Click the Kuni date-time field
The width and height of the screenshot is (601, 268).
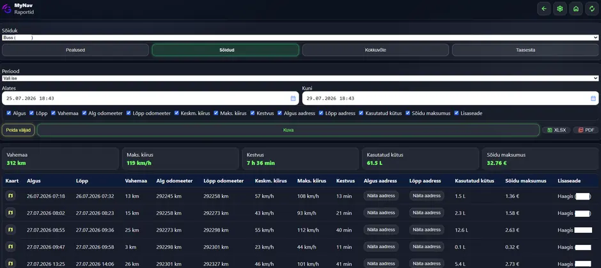tap(450, 98)
